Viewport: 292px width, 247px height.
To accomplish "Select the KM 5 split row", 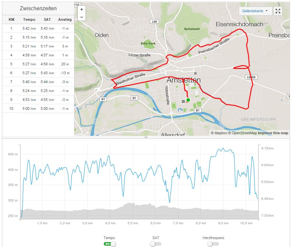I will 38,64.
